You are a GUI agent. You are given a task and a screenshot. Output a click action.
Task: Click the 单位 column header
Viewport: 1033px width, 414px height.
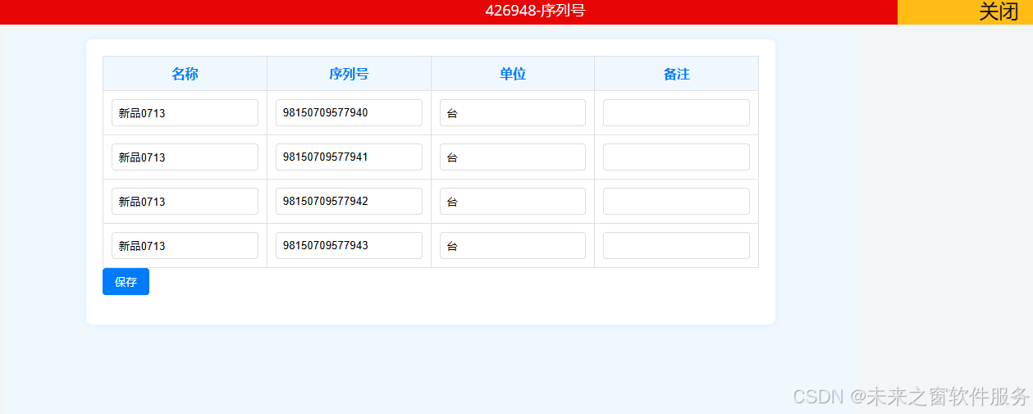tap(513, 74)
